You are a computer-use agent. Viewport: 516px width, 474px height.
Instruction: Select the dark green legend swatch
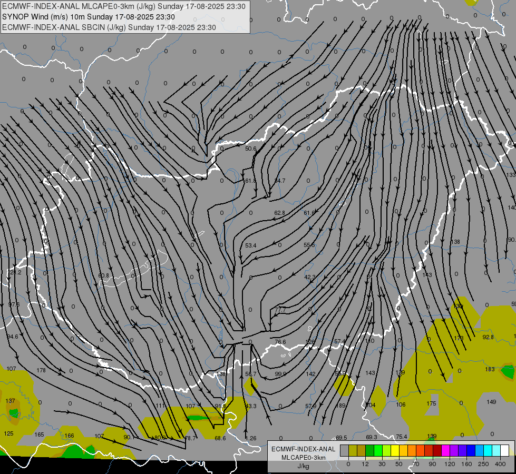[369, 450]
